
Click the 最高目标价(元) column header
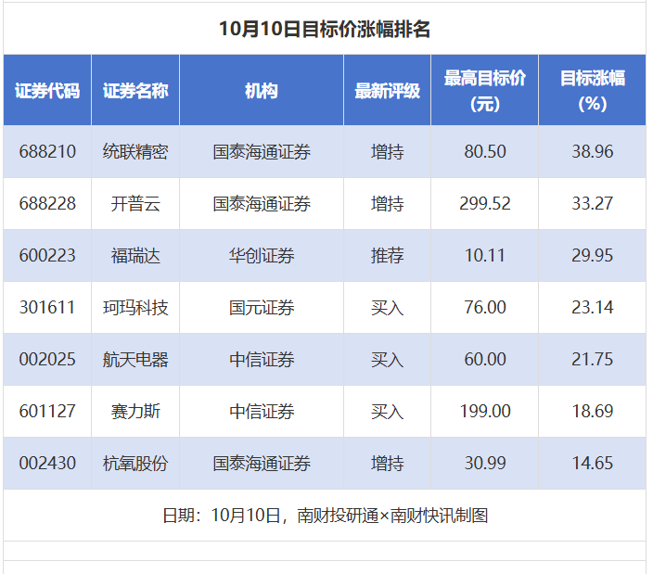point(484,91)
